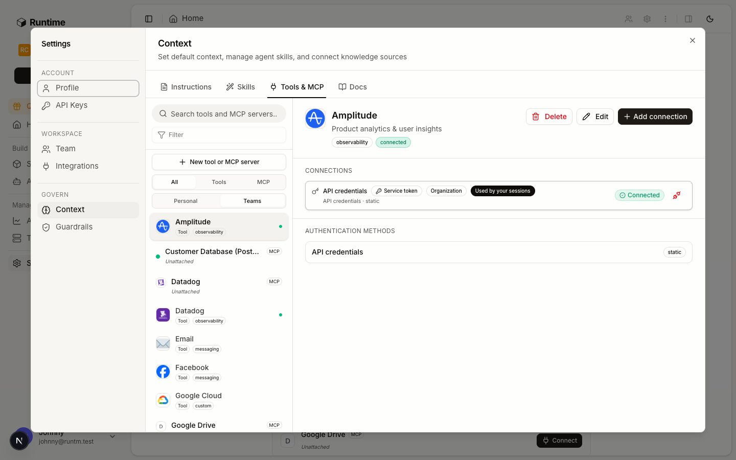The height and width of the screenshot is (460, 736).
Task: Switch to the Instructions tab
Action: 186,87
